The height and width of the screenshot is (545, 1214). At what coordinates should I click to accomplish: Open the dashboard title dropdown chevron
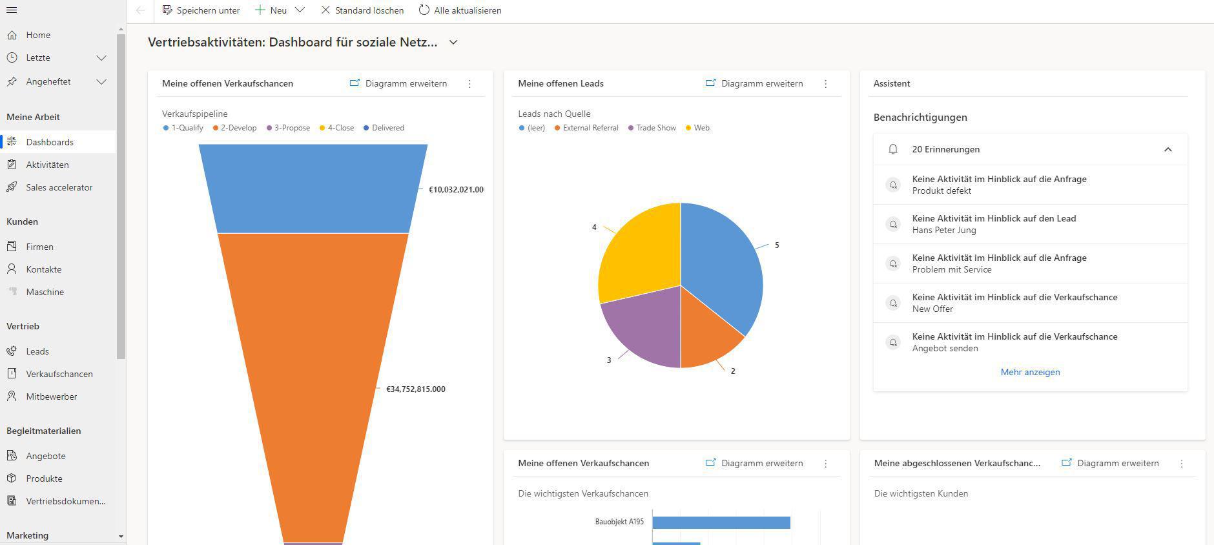click(453, 43)
